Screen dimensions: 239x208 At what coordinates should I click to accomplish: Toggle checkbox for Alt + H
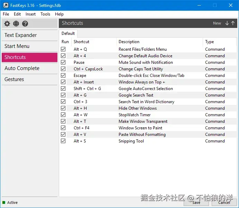(63, 108)
